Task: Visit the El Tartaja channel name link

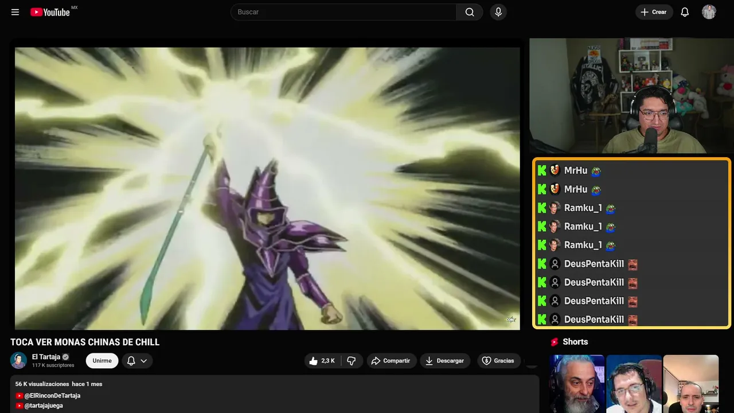Action: coord(46,357)
